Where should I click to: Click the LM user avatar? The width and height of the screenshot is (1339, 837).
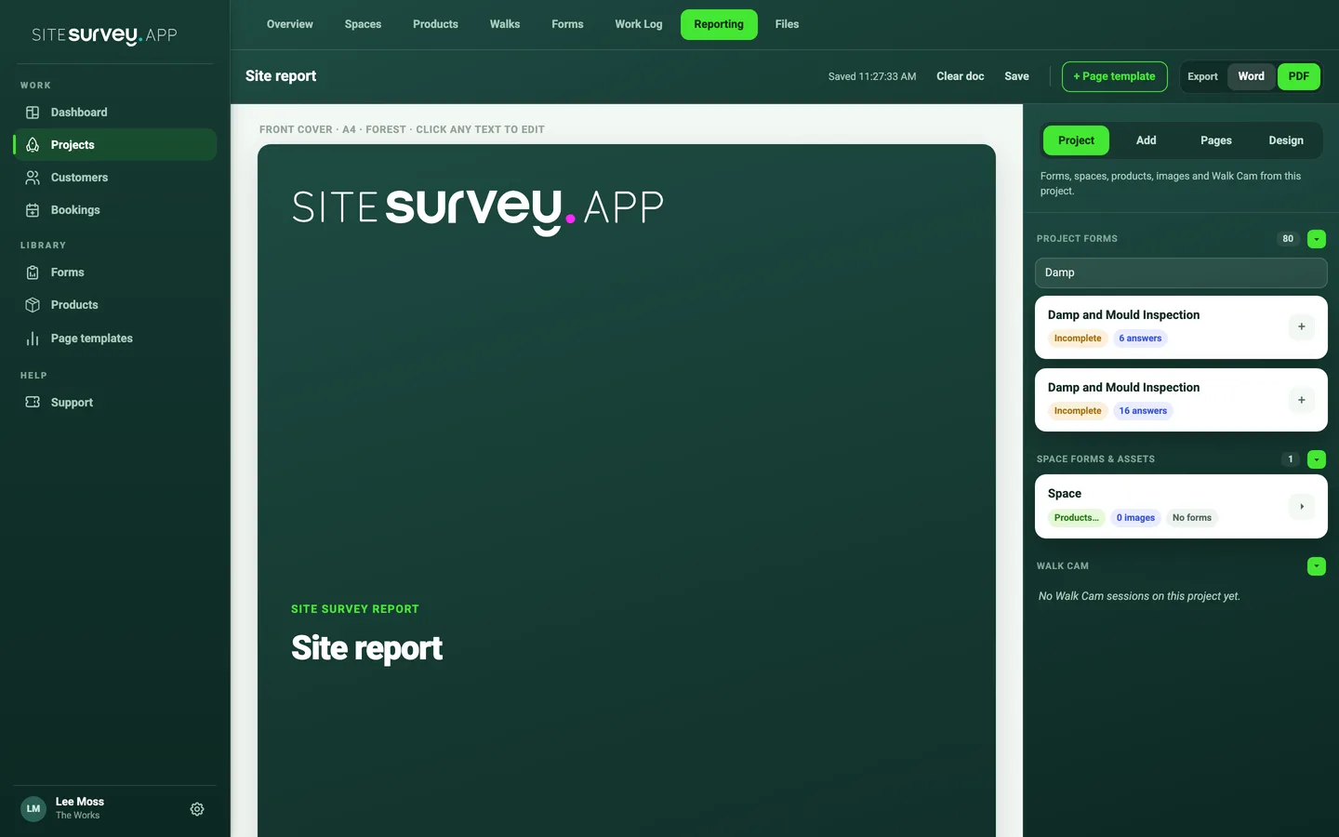click(33, 809)
